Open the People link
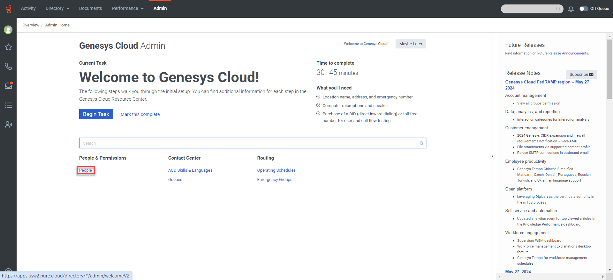This screenshot has height=280, width=613. [86, 170]
